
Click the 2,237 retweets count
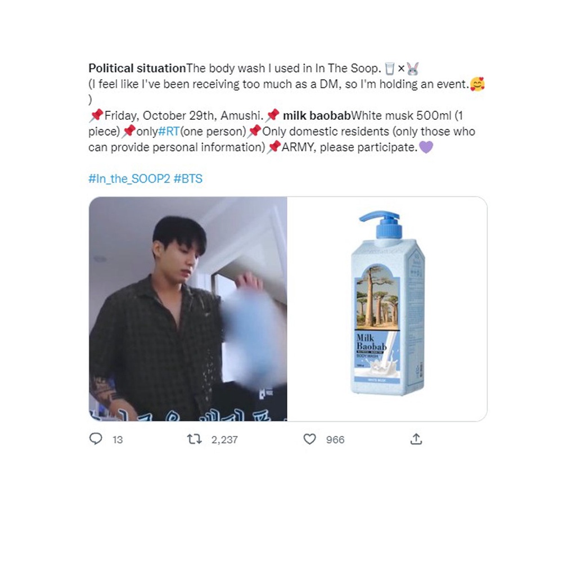[224, 440]
